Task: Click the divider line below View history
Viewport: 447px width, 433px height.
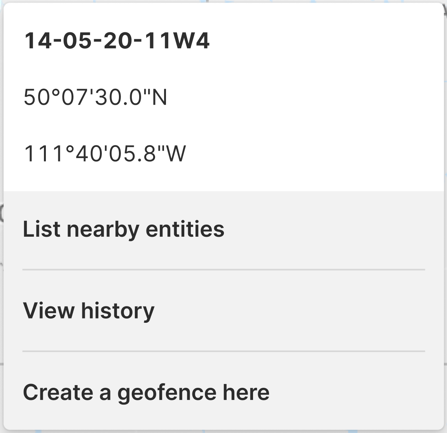Action: pos(223,351)
